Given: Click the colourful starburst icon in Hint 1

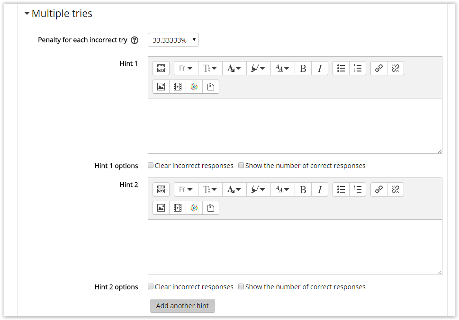Looking at the screenshot, I should pos(194,87).
